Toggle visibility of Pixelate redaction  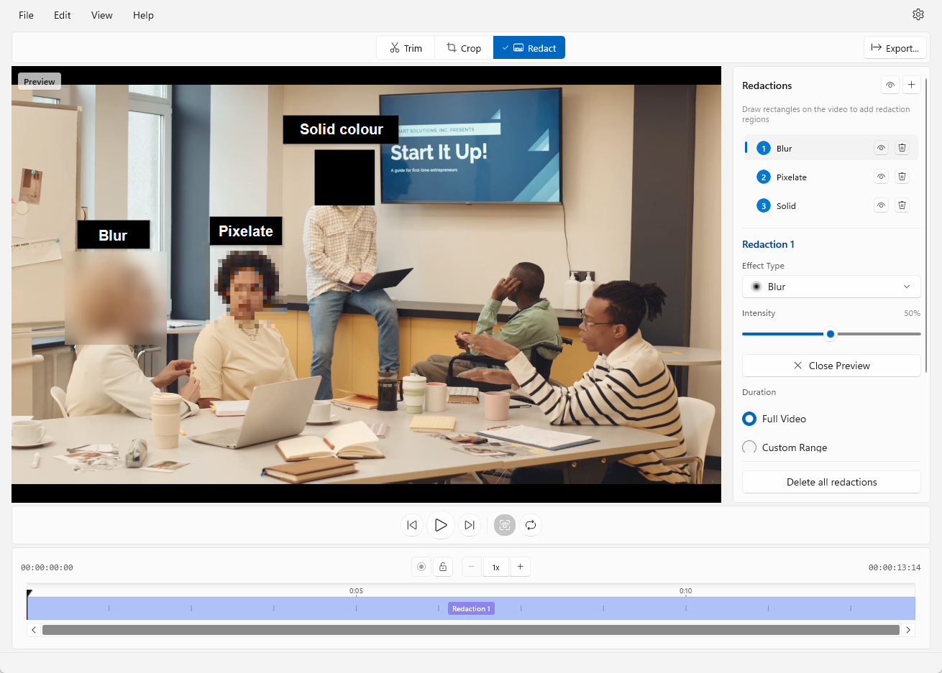tap(881, 177)
